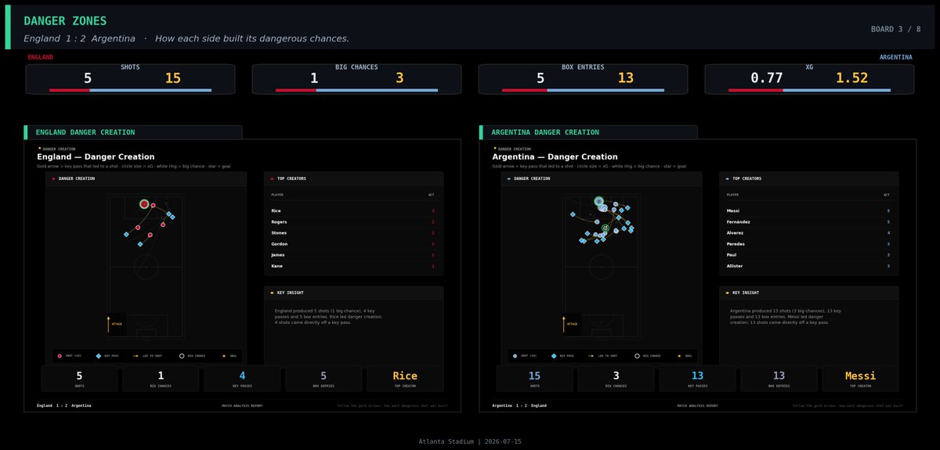Select the green-ringed goal shot on England's pitch
Screen dimensions: 940x450
pos(144,204)
